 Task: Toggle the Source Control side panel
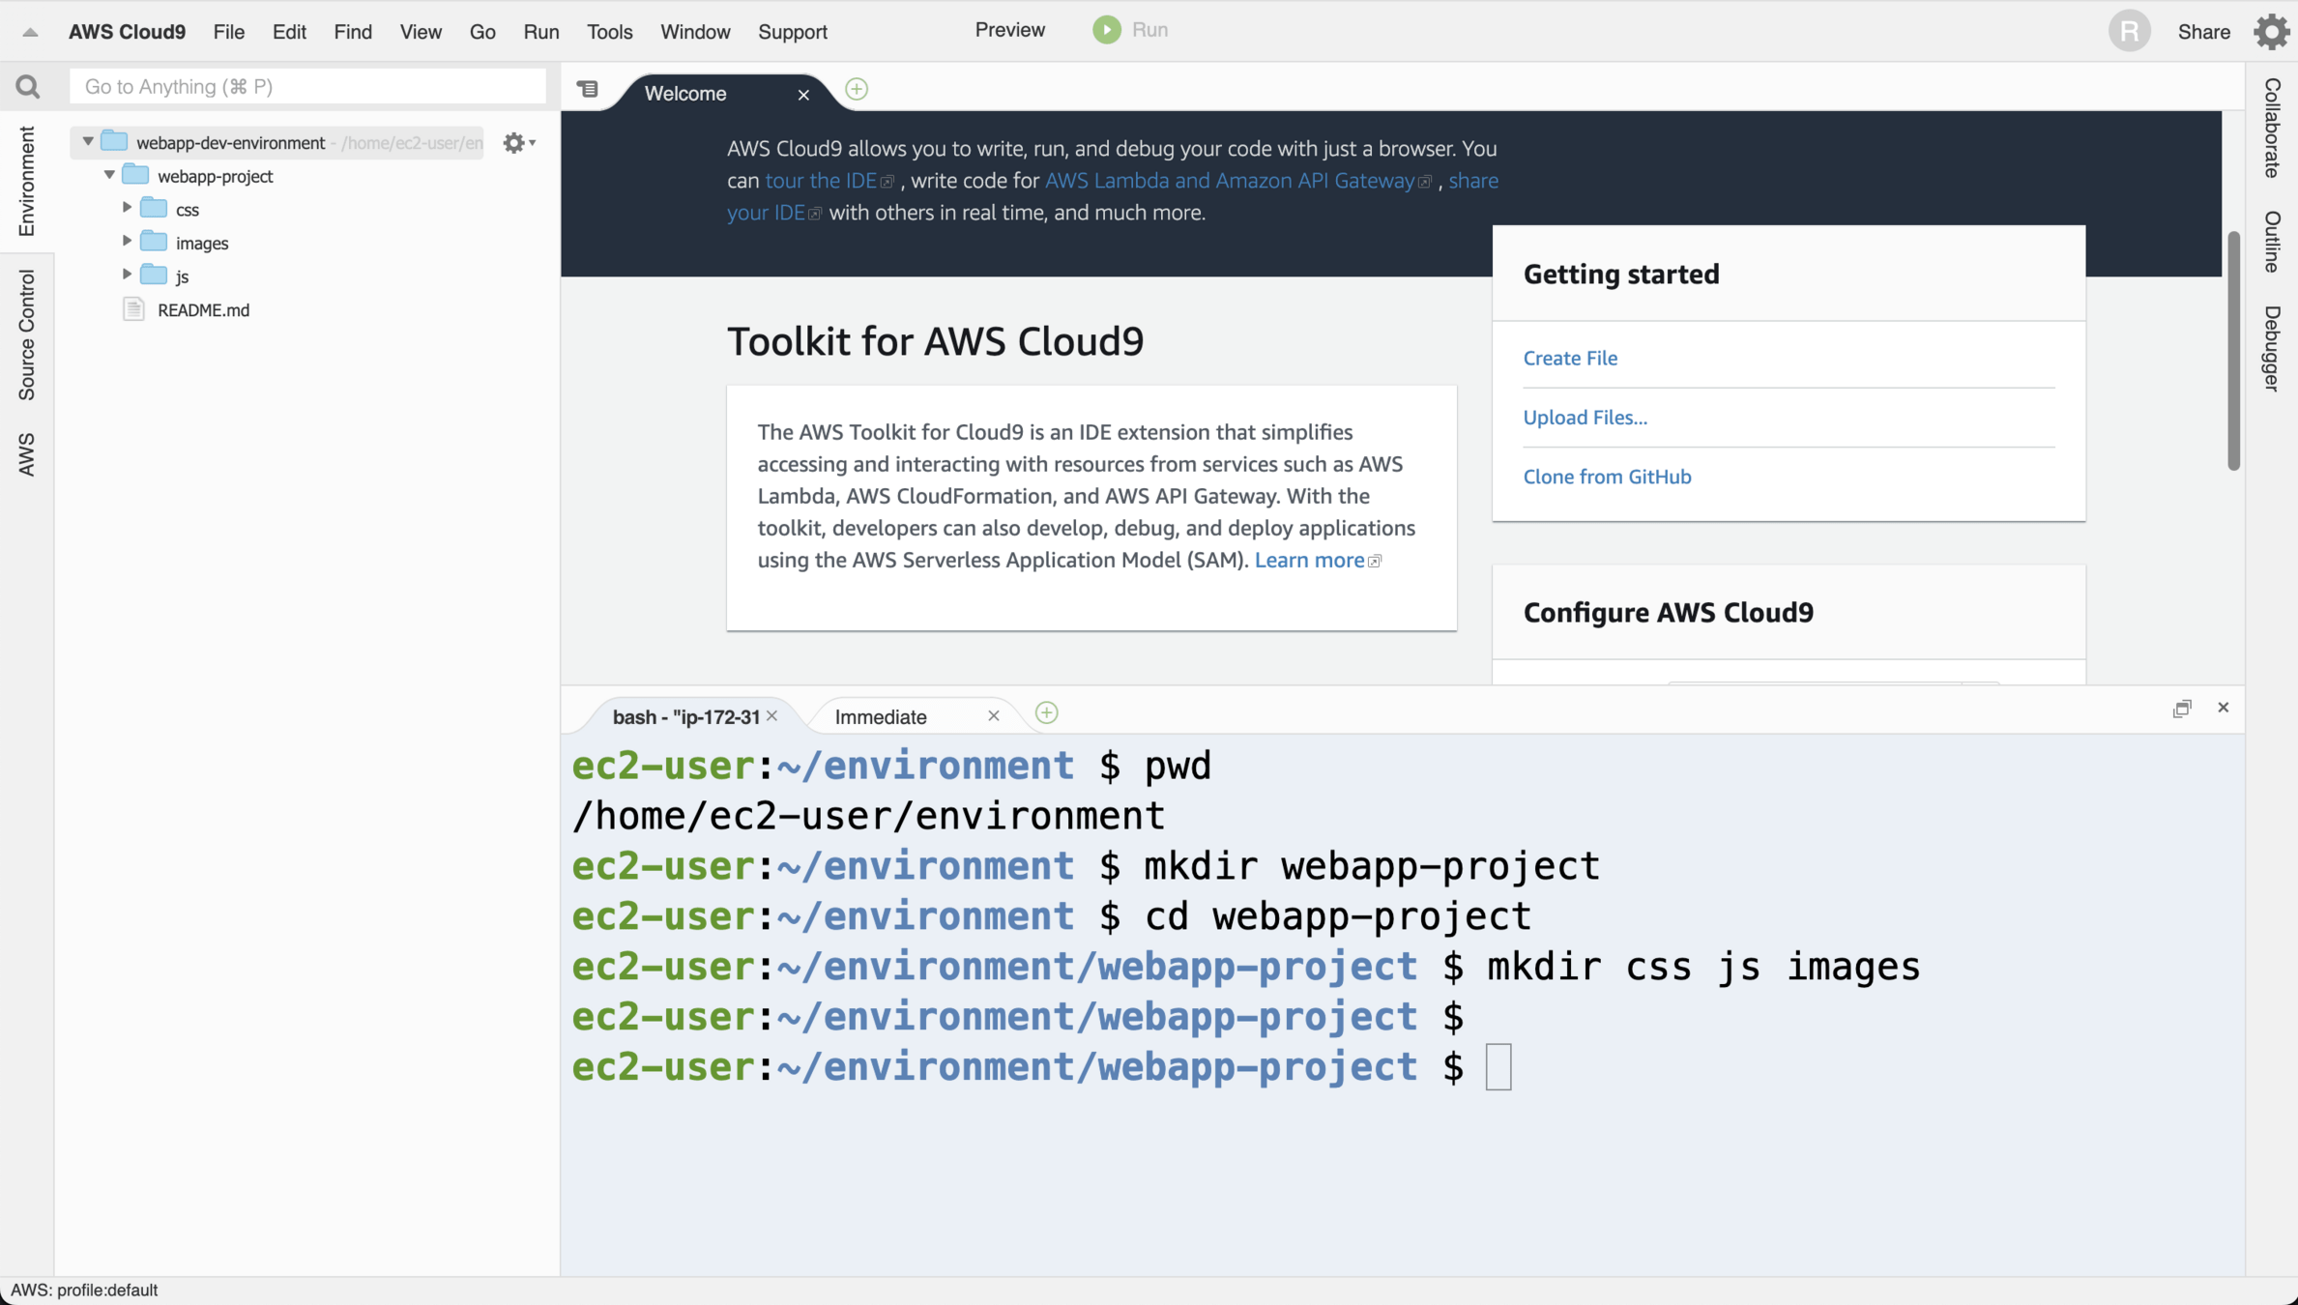click(x=26, y=334)
